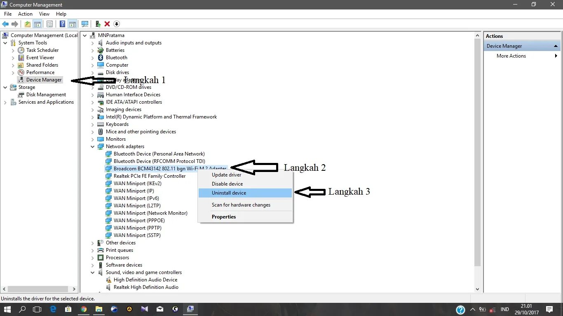The image size is (563, 316).
Task: Collapse Sound, video and game controllers
Action: [93, 272]
